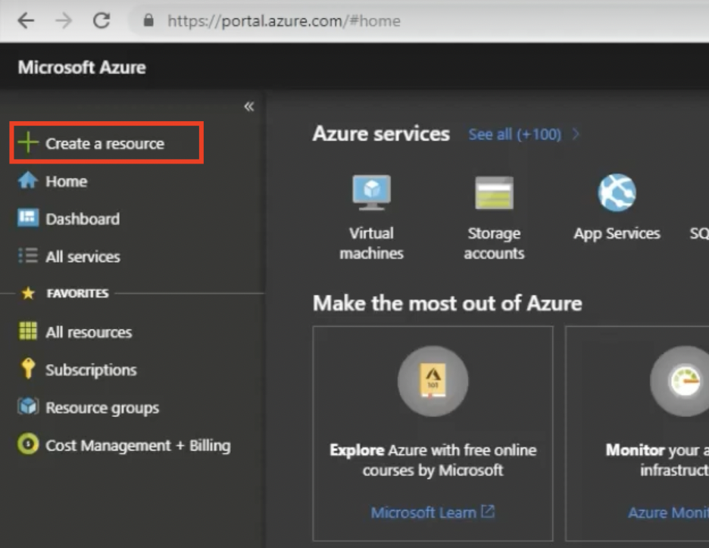
Task: Select the Explore Azure courses card thumbnail
Action: (x=433, y=381)
